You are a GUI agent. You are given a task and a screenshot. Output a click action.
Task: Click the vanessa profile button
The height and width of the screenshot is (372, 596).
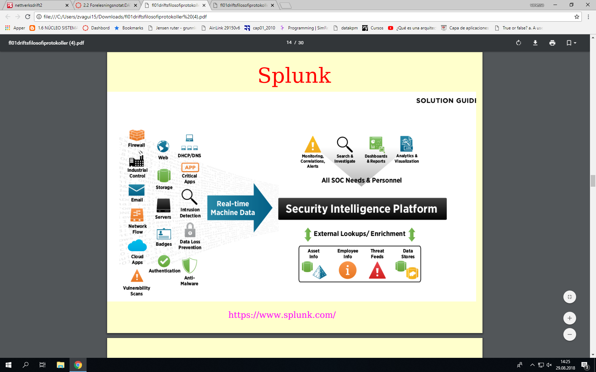click(537, 5)
